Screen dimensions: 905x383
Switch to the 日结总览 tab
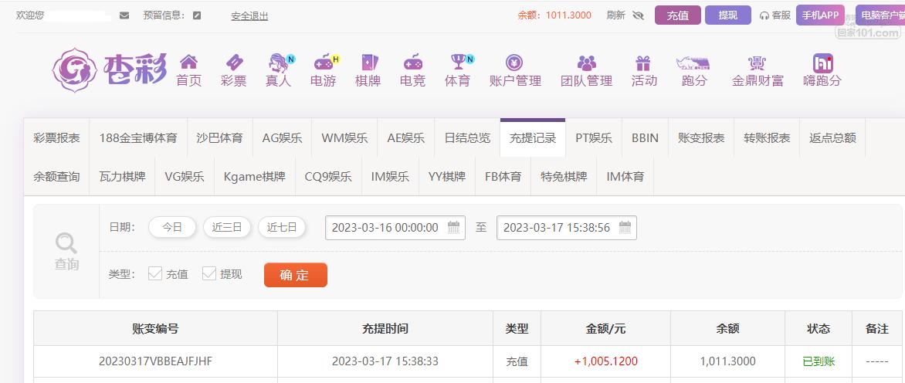(x=467, y=138)
